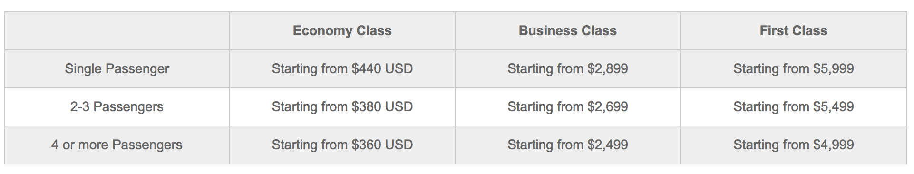This screenshot has width=914, height=174.
Task: Click the Starting from $2,499 cell
Action: click(x=568, y=145)
